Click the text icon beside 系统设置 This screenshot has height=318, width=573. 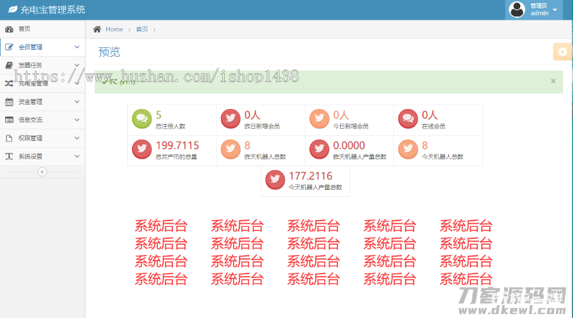point(9,156)
